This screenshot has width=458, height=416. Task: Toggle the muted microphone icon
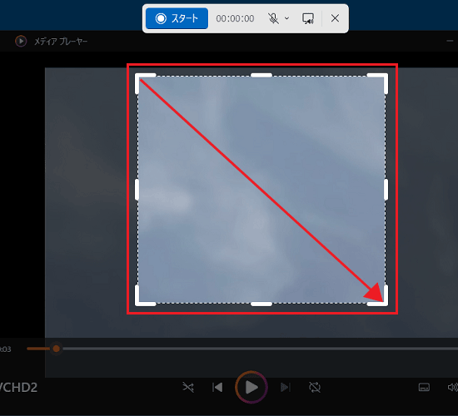click(x=273, y=18)
